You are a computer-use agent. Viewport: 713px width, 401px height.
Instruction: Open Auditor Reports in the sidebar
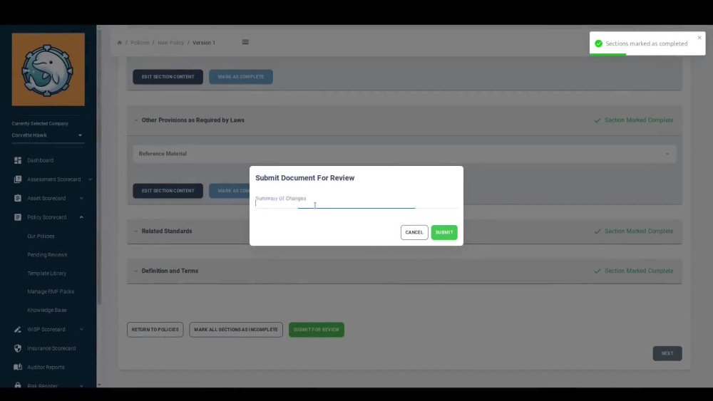click(x=46, y=367)
